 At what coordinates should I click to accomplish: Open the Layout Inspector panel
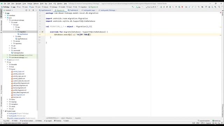click(204, 121)
